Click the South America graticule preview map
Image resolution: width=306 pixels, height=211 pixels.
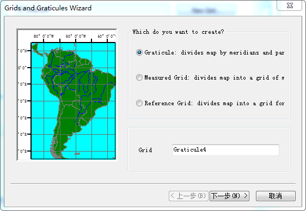pyautogui.click(x=67, y=94)
